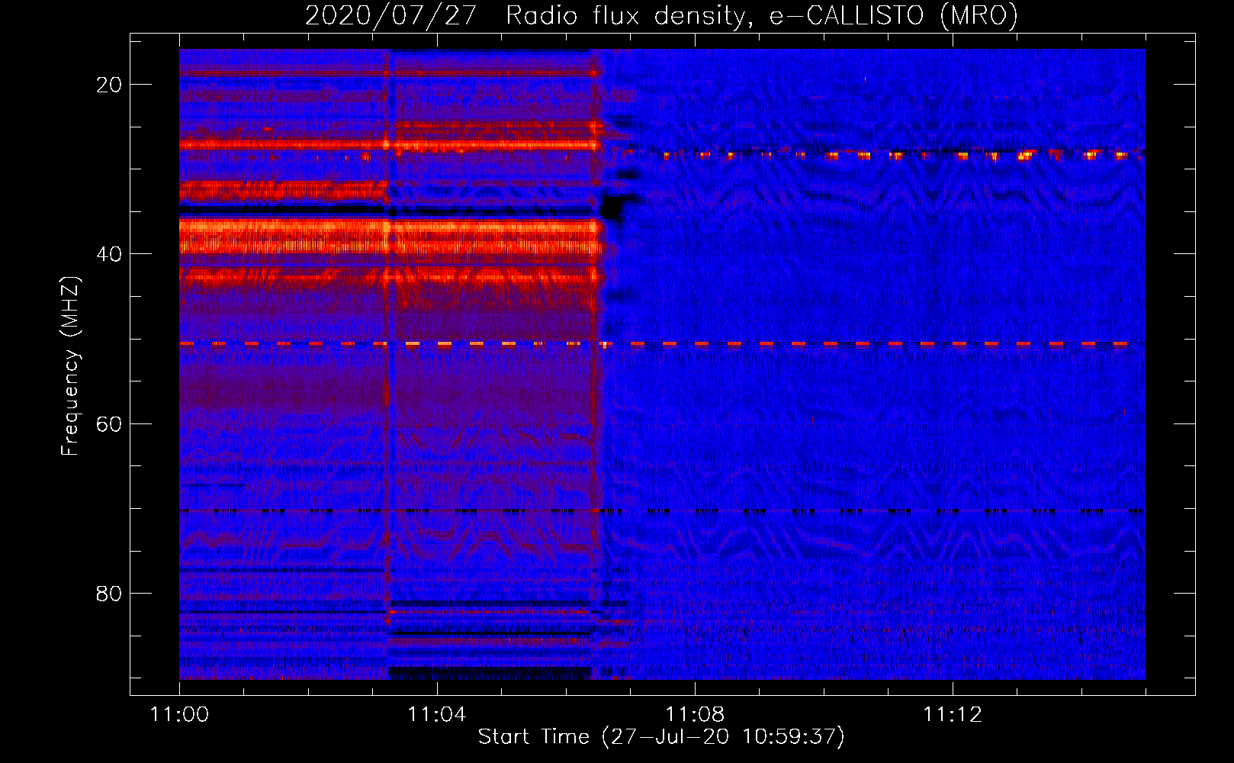This screenshot has height=763, width=1234.
Task: Click the plot title mentioning e-CALLISTO (MRO)
Action: (x=661, y=16)
